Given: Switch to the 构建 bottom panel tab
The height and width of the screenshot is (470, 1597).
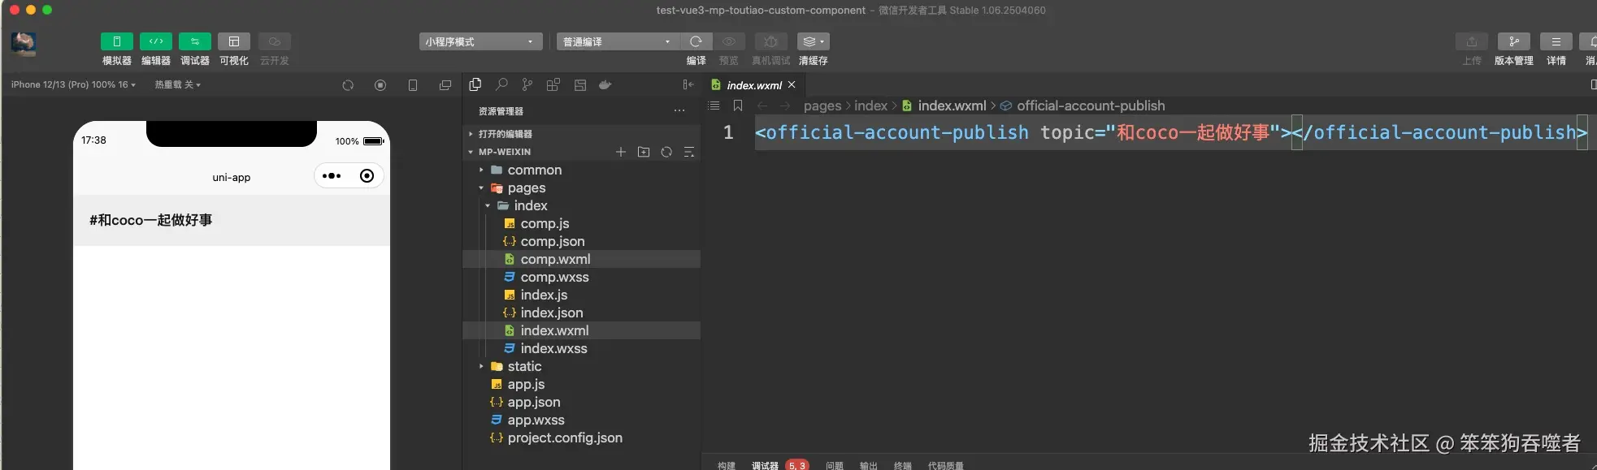Looking at the screenshot, I should click(x=727, y=465).
